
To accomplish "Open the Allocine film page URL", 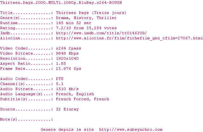I will [129, 38].
